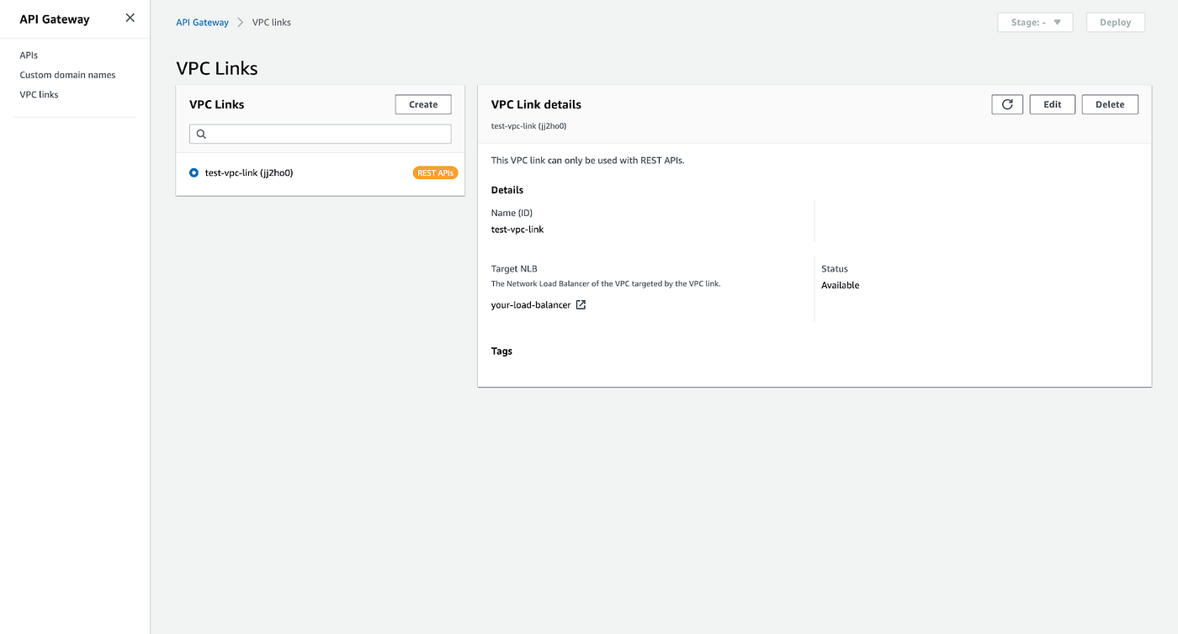Click the Deploy button
1178x634 pixels.
(1116, 23)
